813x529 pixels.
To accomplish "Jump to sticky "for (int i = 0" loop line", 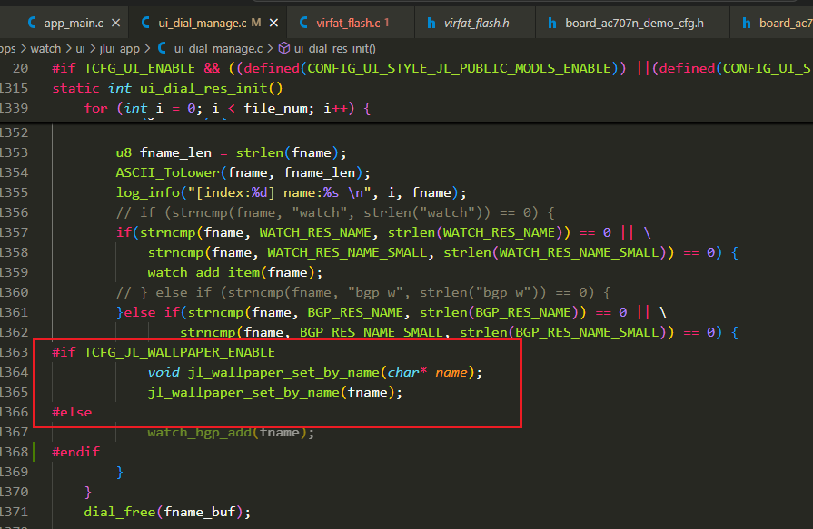I will [227, 108].
